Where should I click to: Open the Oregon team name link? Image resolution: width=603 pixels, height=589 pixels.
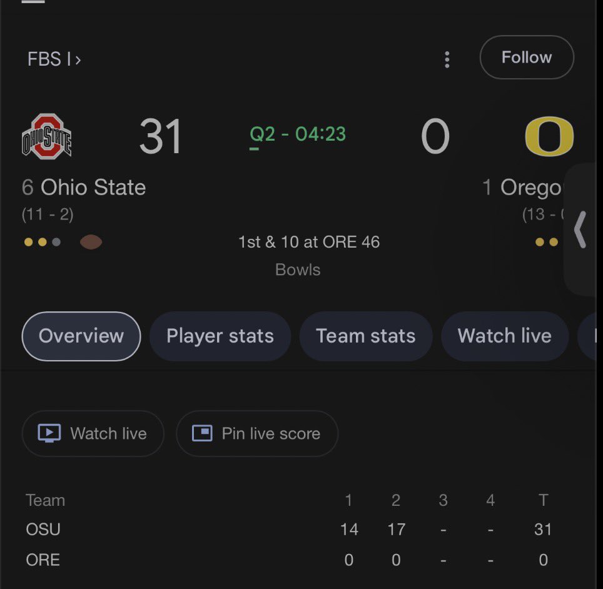click(530, 187)
